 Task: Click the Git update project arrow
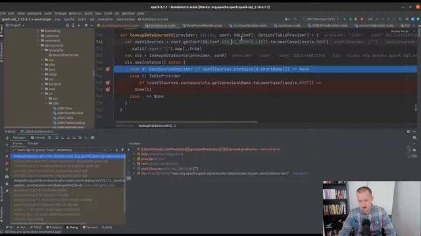coord(377,19)
